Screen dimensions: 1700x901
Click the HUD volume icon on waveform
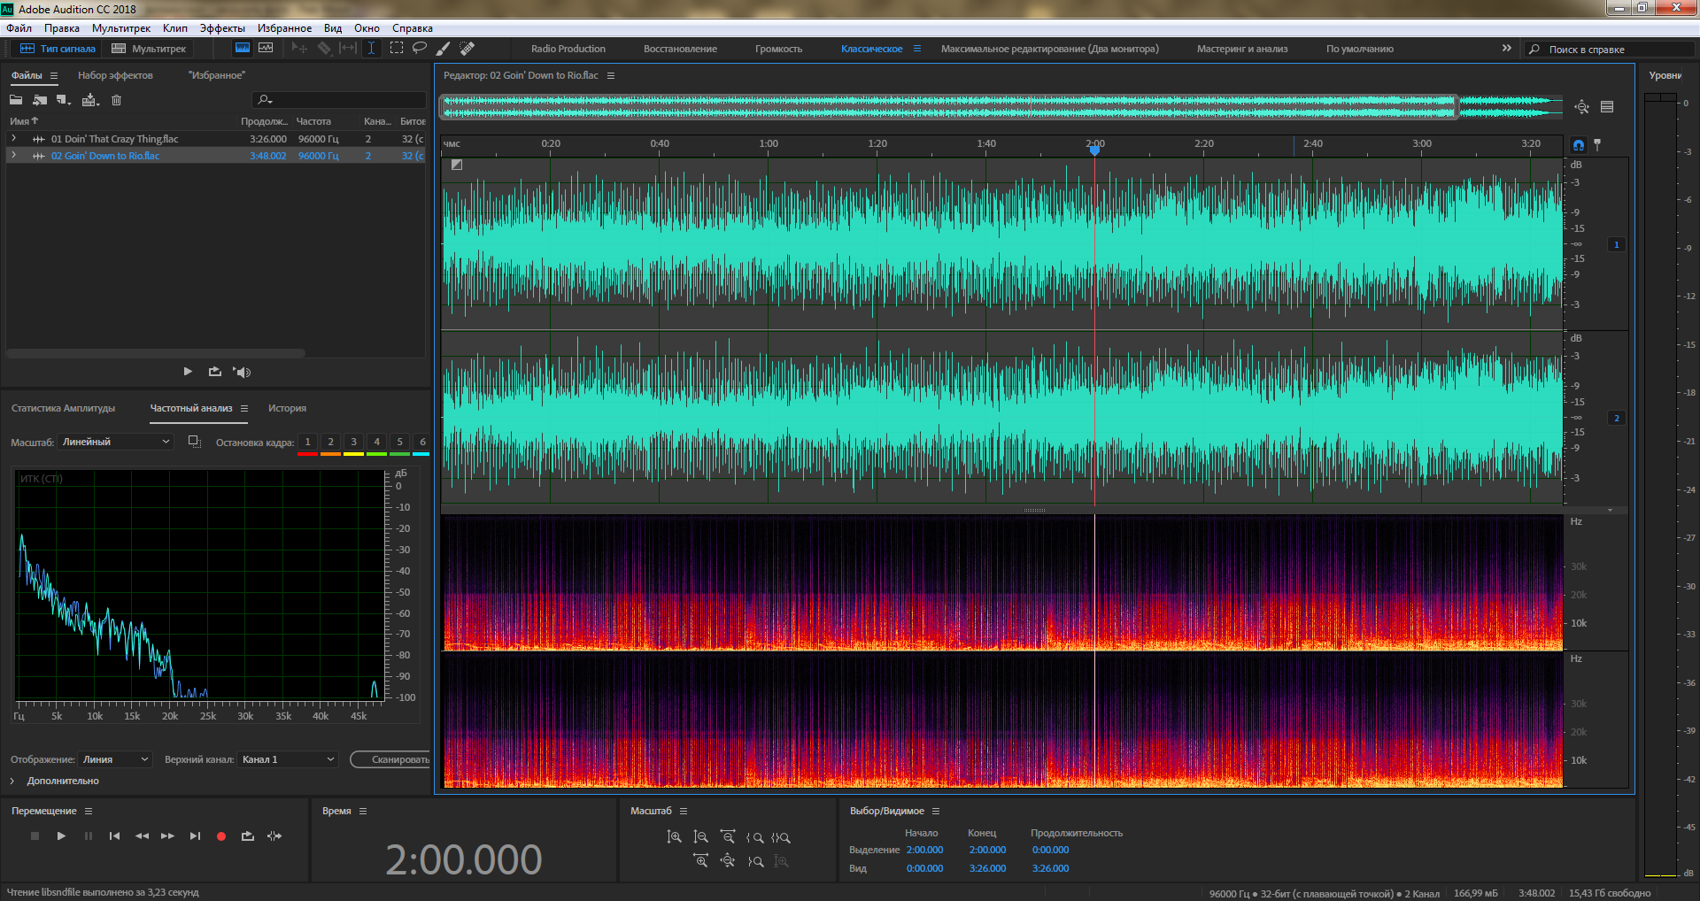pos(457,165)
